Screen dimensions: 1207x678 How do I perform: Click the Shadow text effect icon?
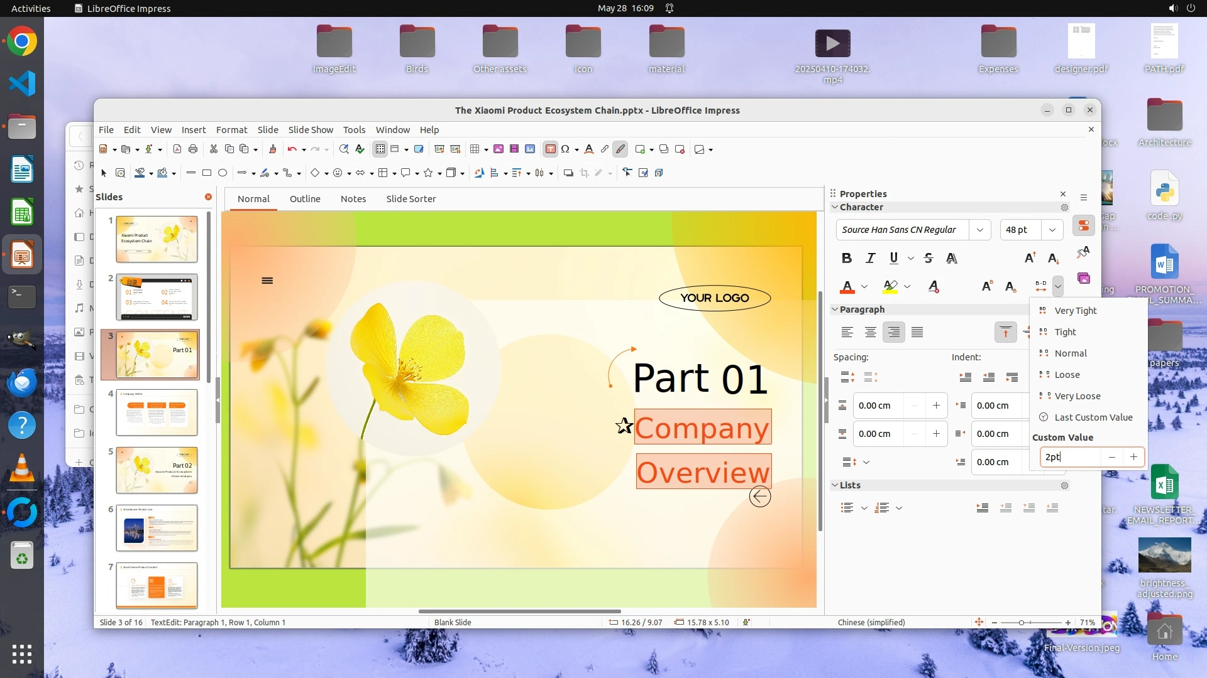click(x=952, y=258)
